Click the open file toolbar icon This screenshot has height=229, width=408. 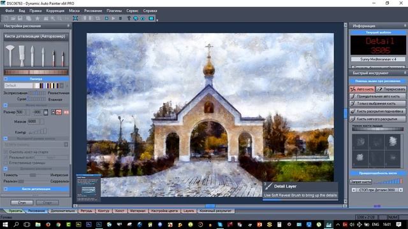(13, 18)
